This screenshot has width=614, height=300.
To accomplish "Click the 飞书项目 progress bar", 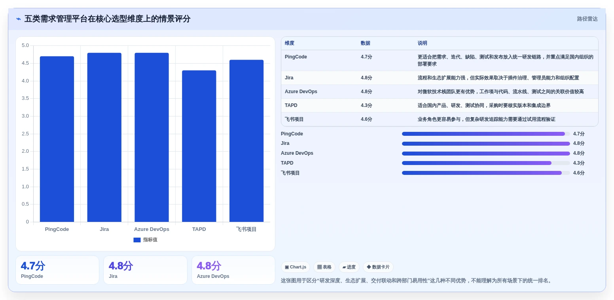I will [x=486, y=173].
